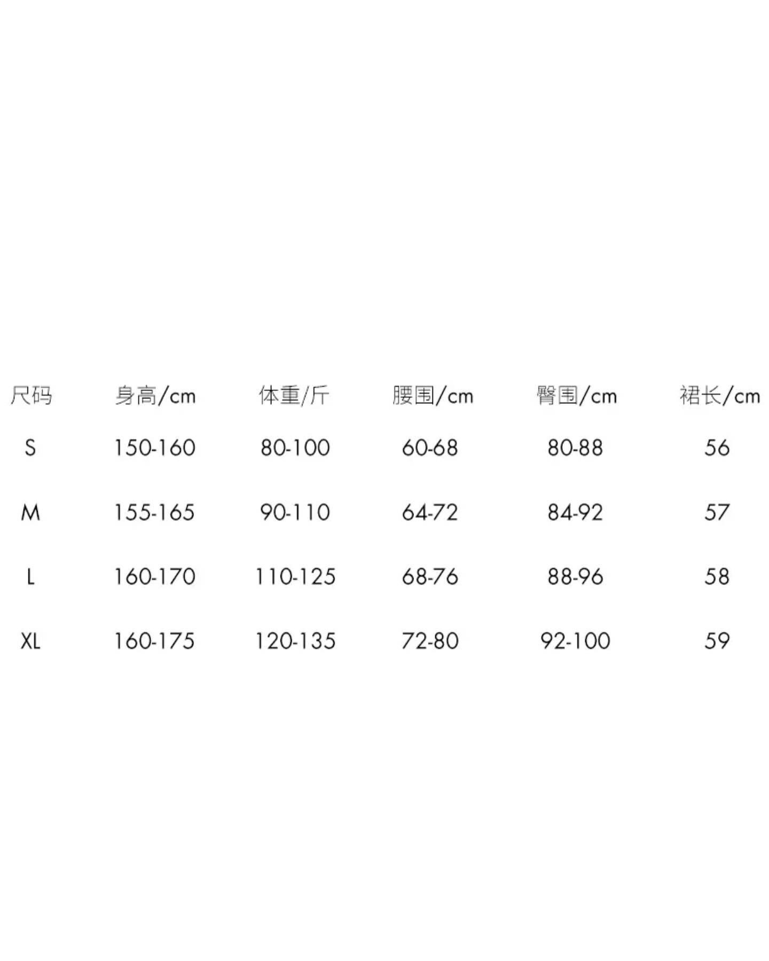Click the 72-80 waist value

(x=430, y=641)
